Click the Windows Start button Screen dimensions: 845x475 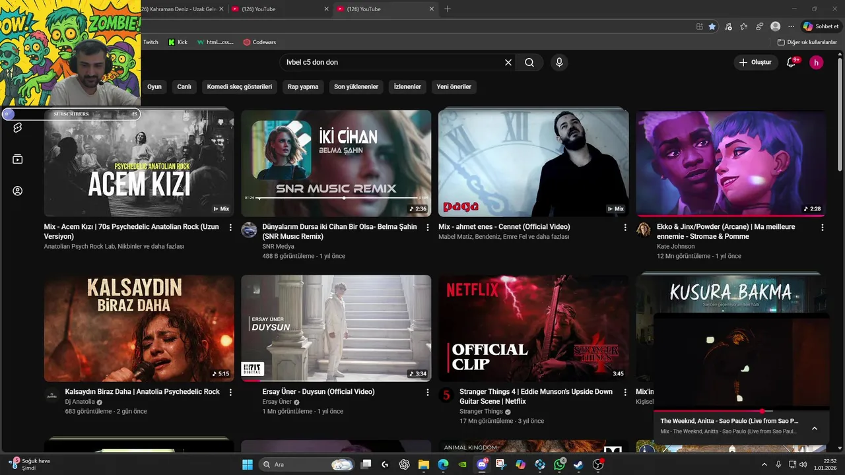pos(248,464)
